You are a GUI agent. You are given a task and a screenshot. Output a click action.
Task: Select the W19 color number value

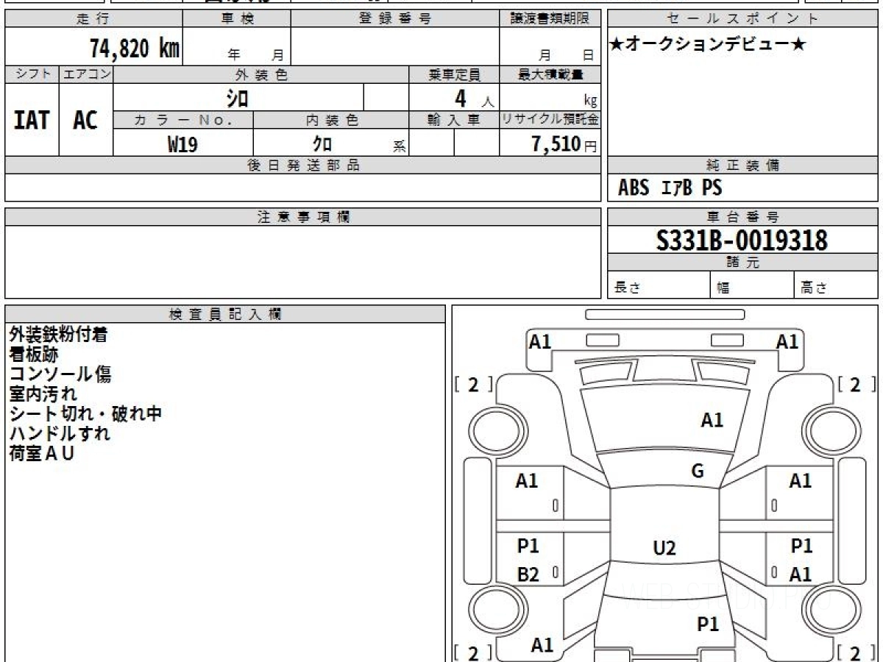coord(182,144)
